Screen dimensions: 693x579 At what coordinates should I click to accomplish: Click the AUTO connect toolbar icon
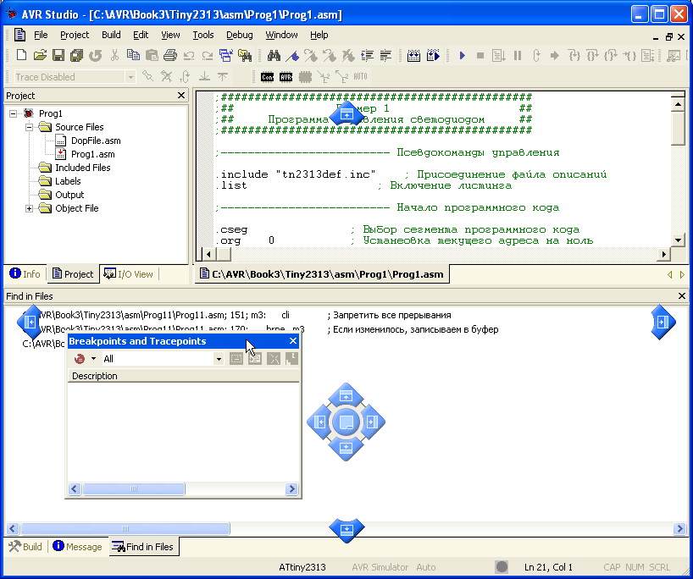click(x=360, y=76)
